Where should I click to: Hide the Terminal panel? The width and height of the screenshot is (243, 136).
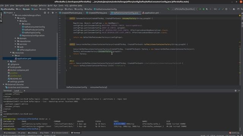pos(239,91)
